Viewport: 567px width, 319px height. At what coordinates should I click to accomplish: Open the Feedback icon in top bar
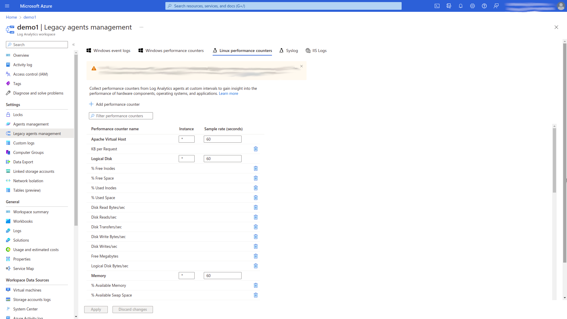[496, 6]
